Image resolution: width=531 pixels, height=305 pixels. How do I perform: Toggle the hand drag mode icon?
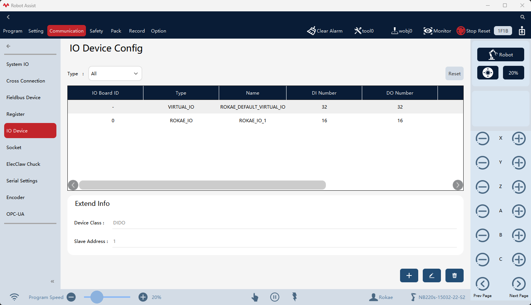tap(255, 297)
